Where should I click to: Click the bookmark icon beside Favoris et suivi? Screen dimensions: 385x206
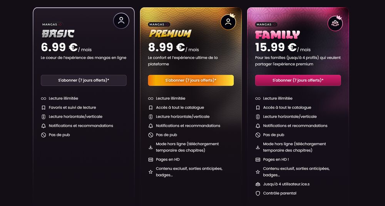pyautogui.click(x=44, y=107)
